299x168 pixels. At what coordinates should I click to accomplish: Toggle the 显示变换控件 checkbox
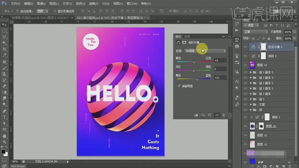coord(55,11)
